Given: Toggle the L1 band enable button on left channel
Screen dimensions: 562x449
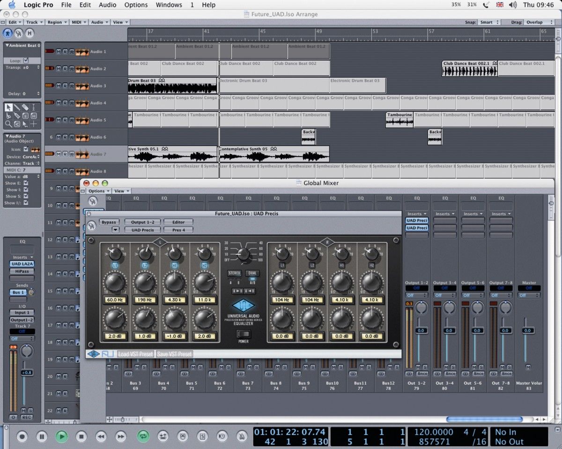Looking at the screenshot, I should (115, 265).
